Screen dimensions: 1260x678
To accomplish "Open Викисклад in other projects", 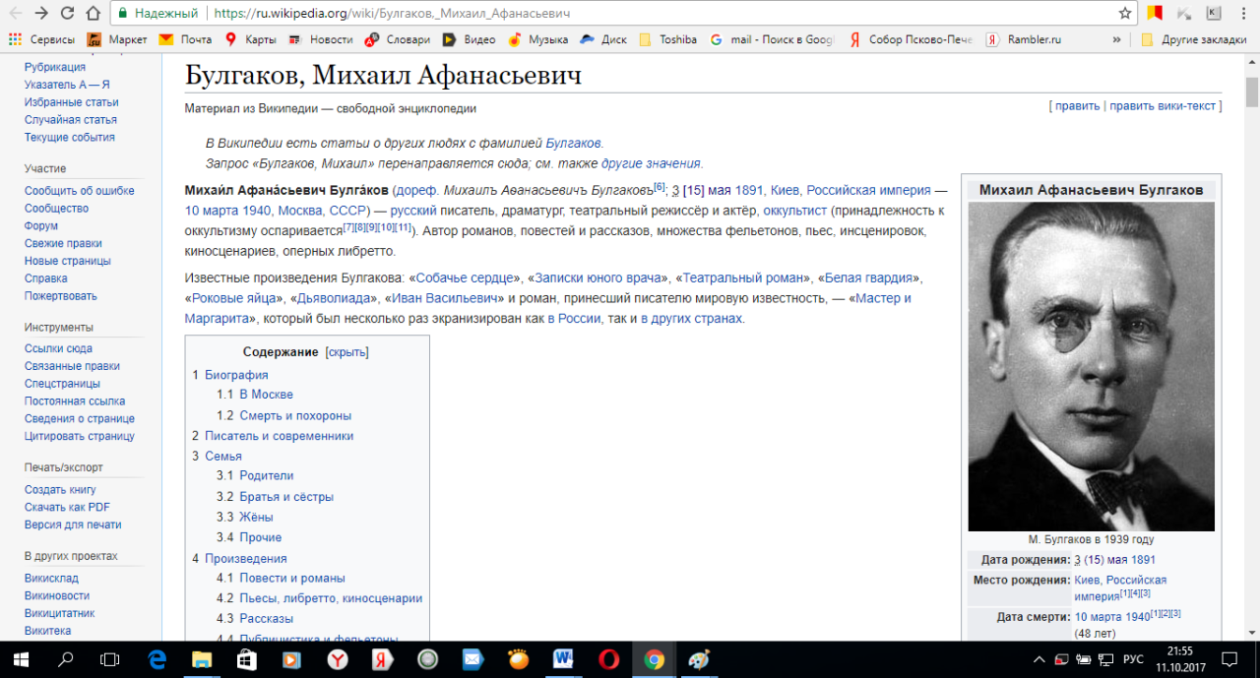I will [x=51, y=579].
